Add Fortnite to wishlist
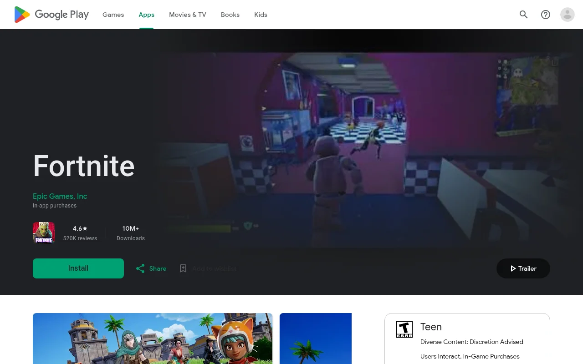 point(208,268)
